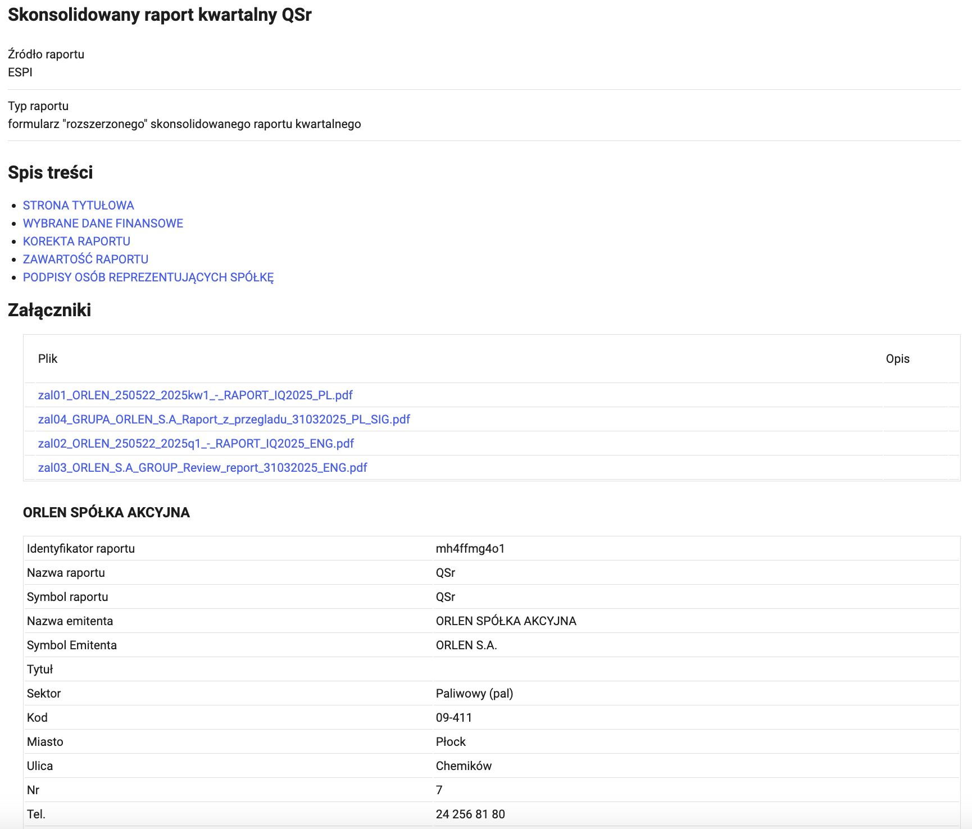
Task: Click the ORLEN S.A. issuer symbol value
Action: tap(466, 645)
